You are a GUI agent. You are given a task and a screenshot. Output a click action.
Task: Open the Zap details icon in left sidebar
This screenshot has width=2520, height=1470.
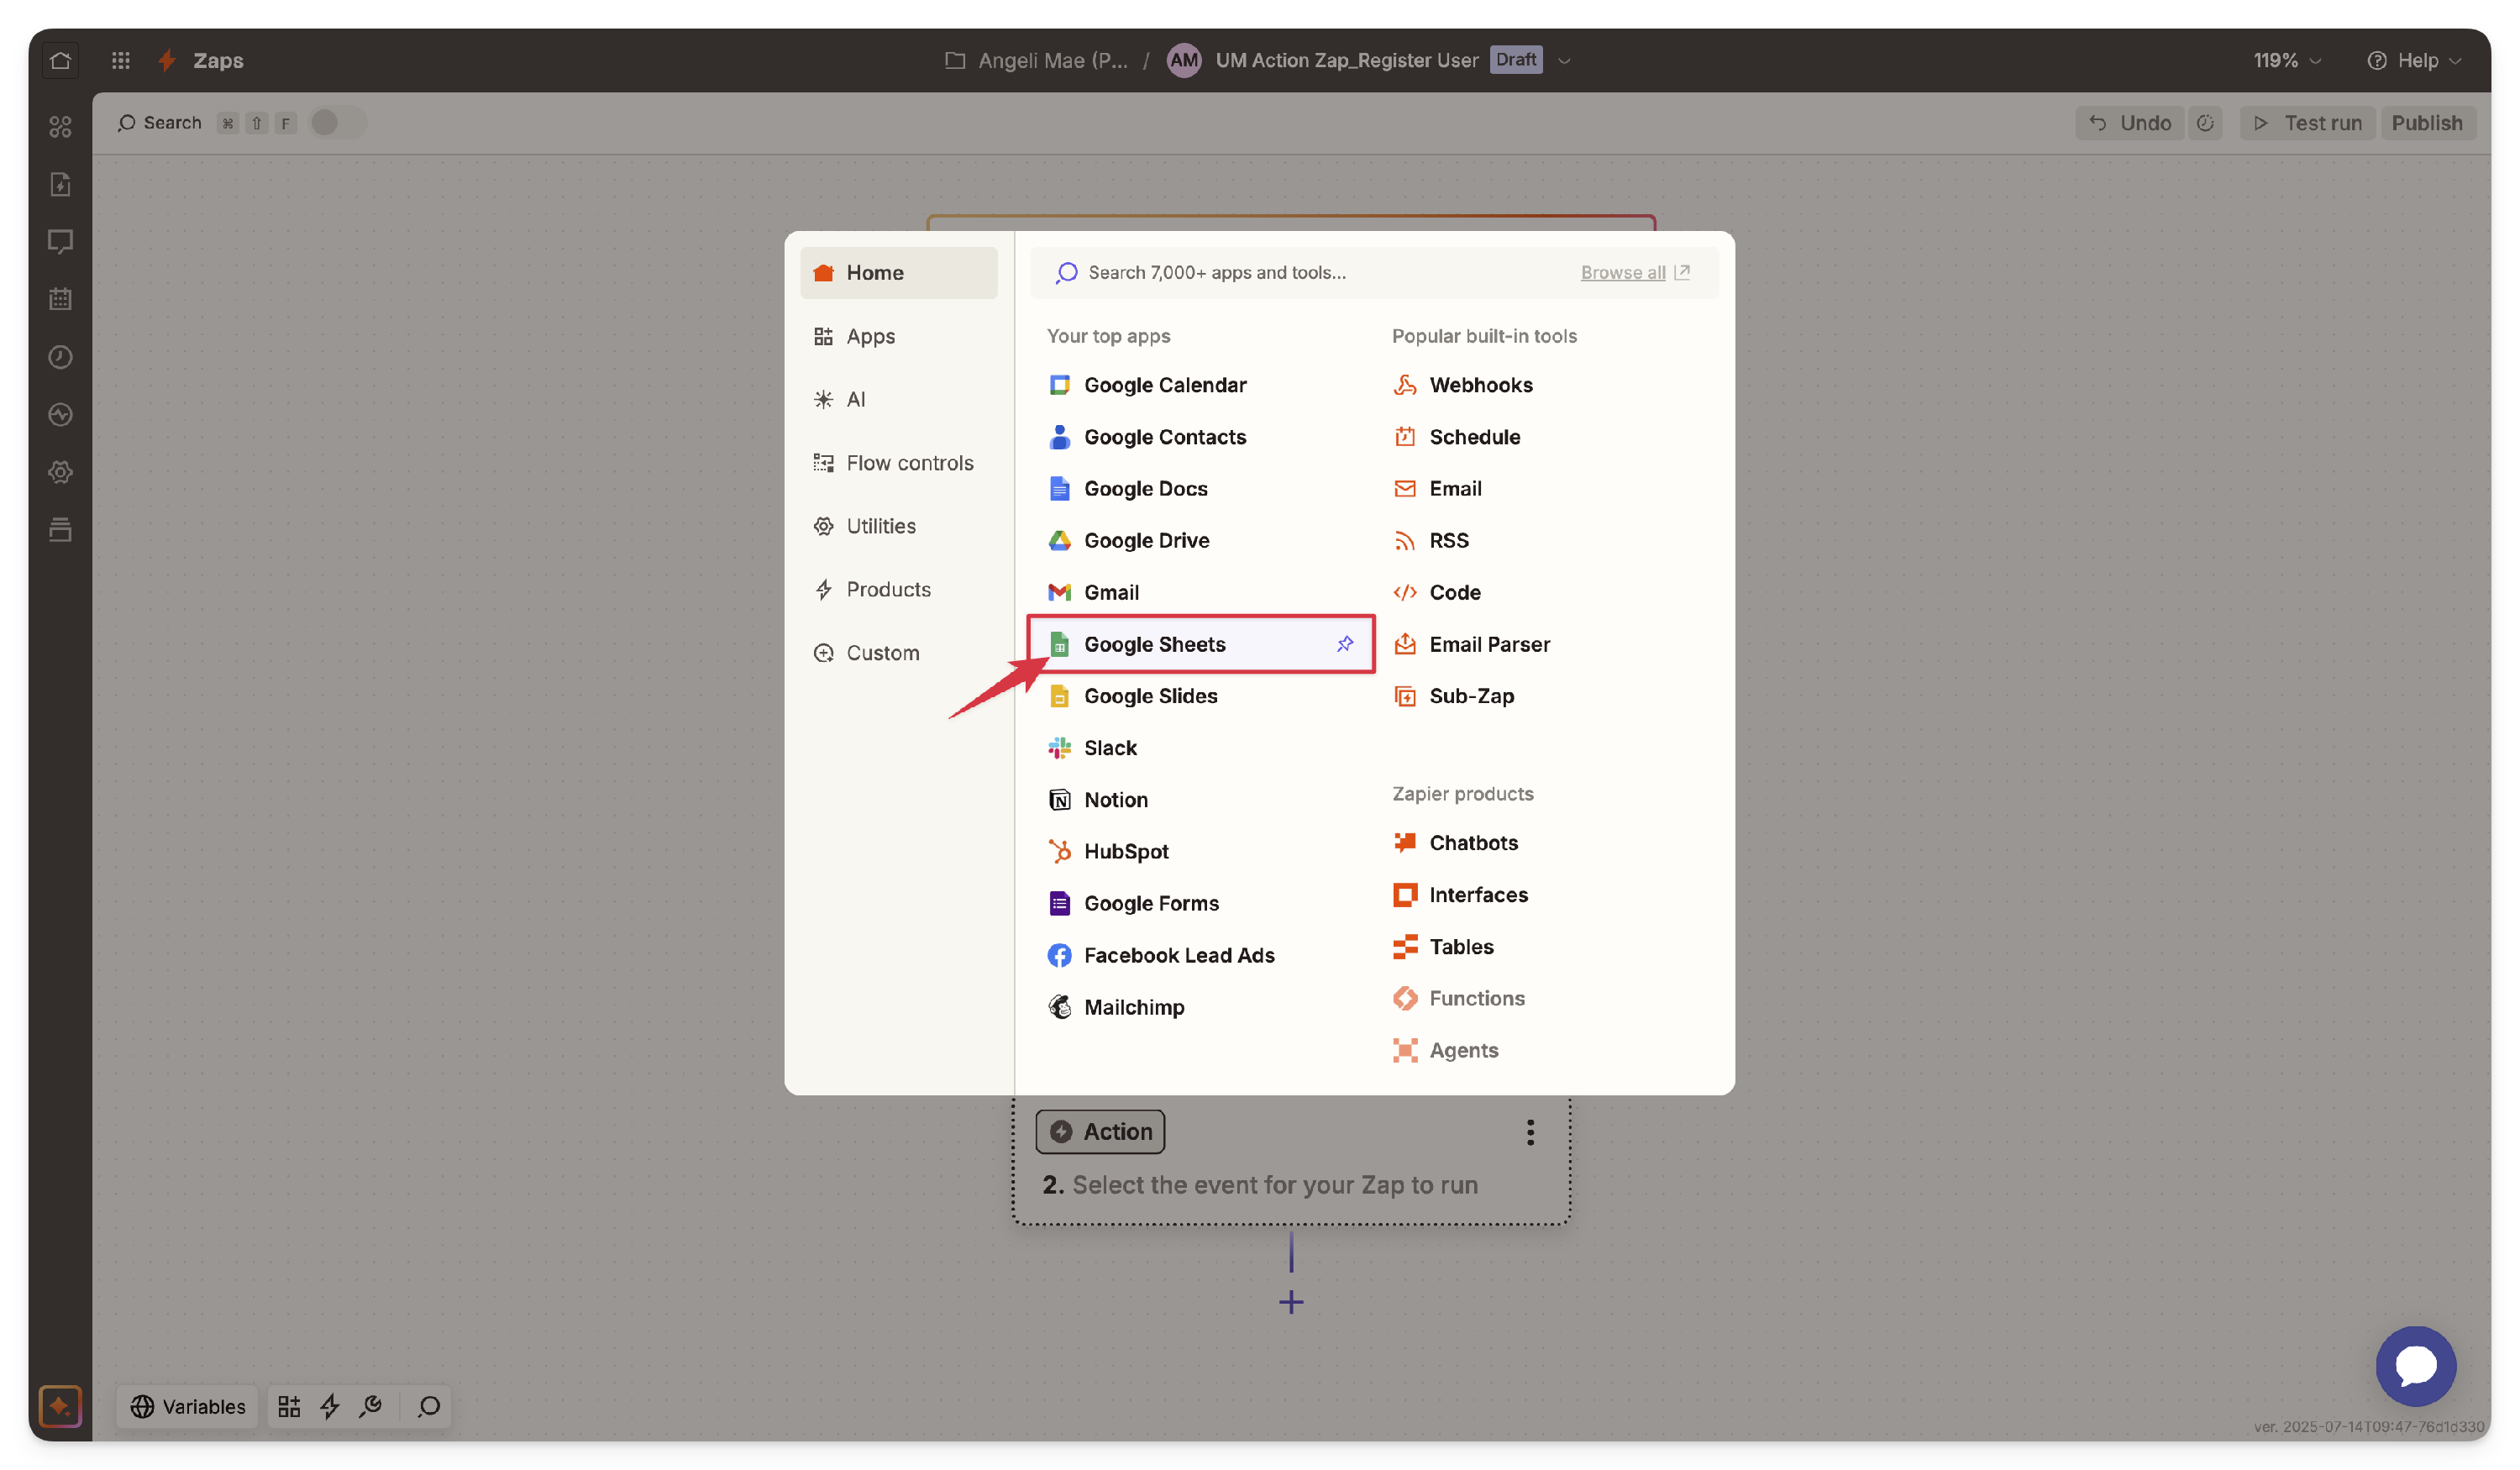[60, 184]
